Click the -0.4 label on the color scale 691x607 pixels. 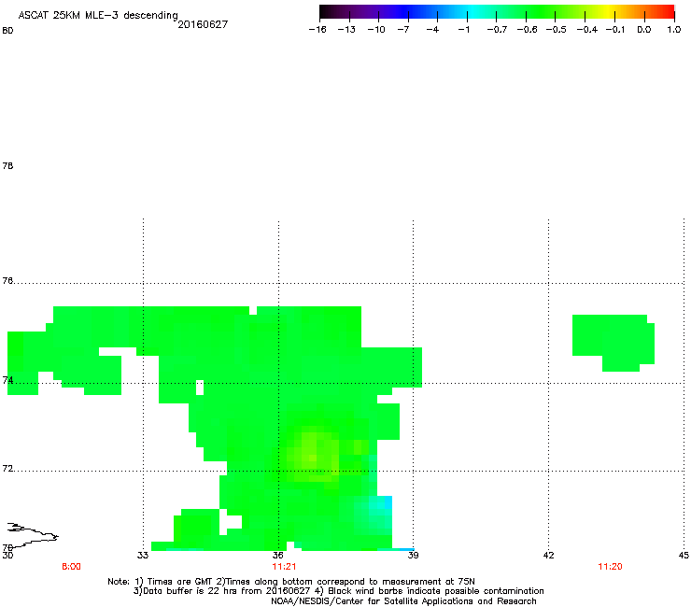(x=586, y=30)
